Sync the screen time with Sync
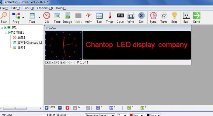213x116 pixels. tap(153, 18)
